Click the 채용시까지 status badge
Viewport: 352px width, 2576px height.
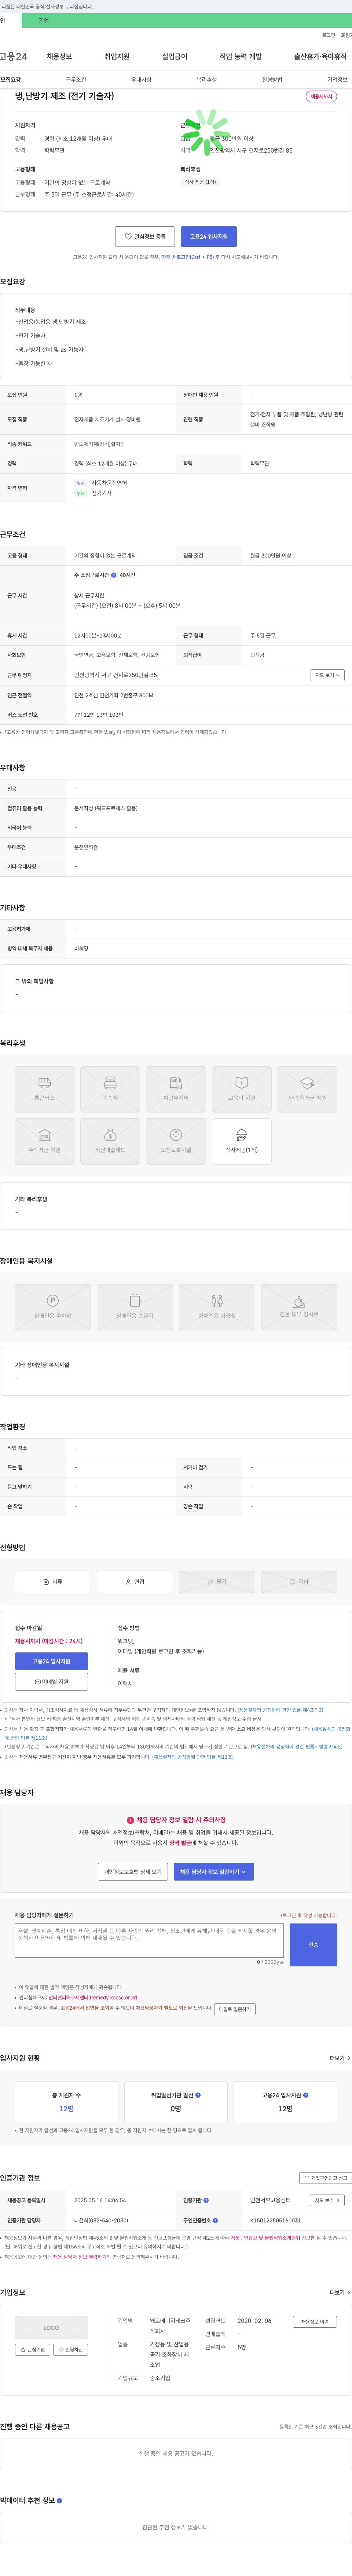321,97
